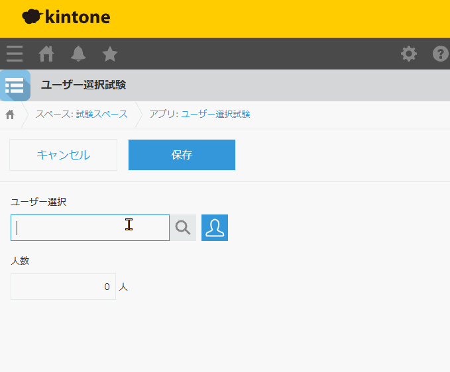Click the user search magnifier icon
Screen dimensions: 450x372
point(183,228)
